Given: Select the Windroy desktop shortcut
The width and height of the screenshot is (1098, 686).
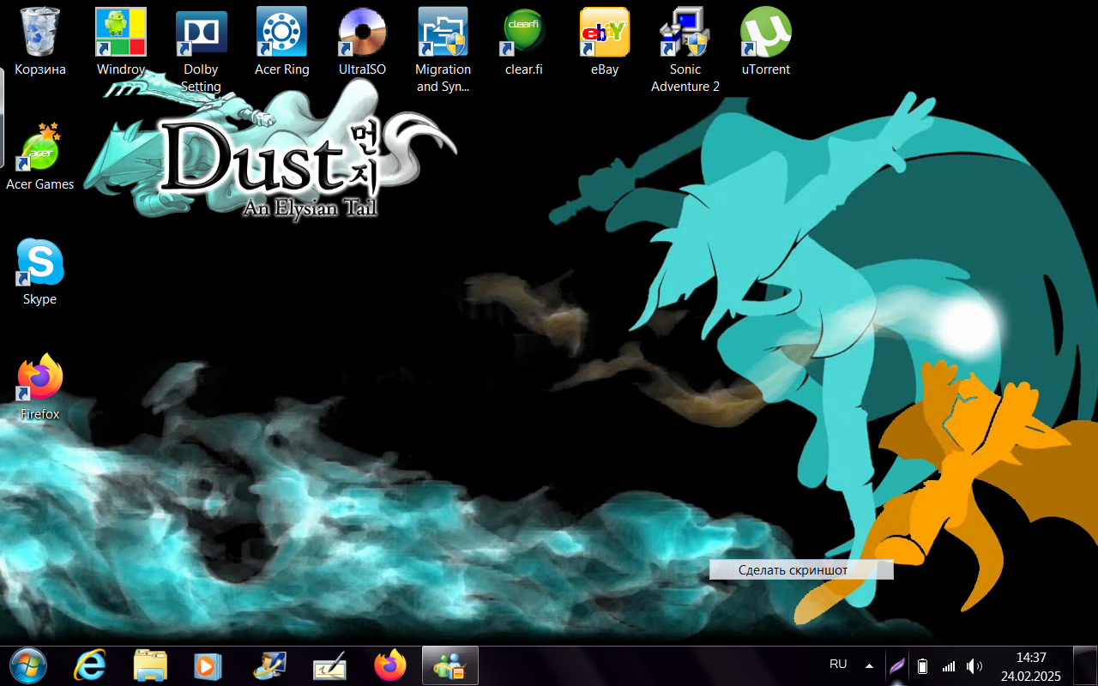Looking at the screenshot, I should tap(121, 41).
